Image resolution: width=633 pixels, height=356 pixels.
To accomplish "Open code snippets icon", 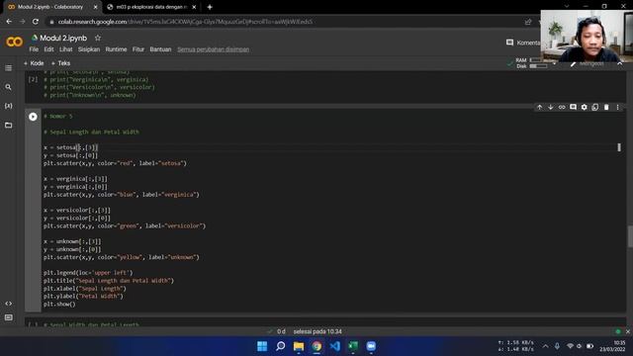I will [x=9, y=304].
